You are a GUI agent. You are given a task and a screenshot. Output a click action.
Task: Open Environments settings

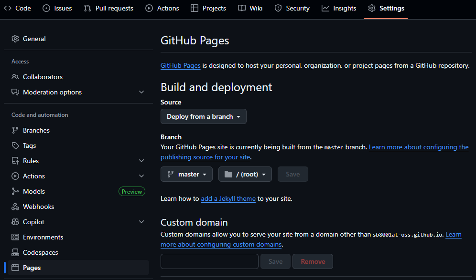(x=78, y=237)
